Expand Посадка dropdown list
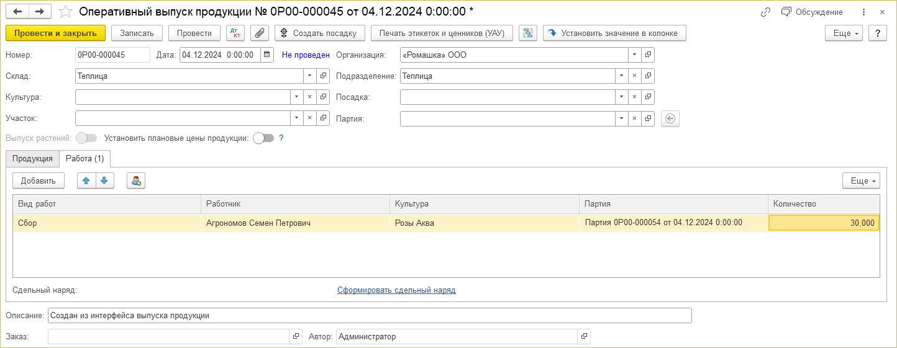Image resolution: width=897 pixels, height=348 pixels. coord(621,97)
